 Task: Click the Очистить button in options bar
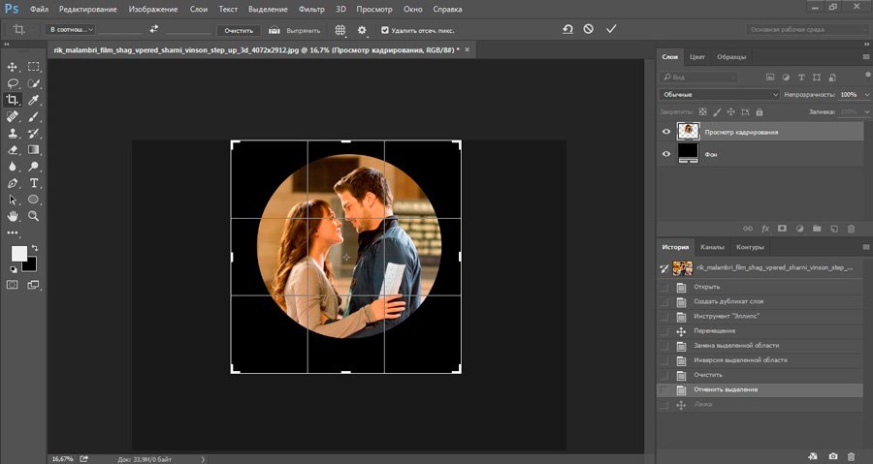(x=239, y=31)
